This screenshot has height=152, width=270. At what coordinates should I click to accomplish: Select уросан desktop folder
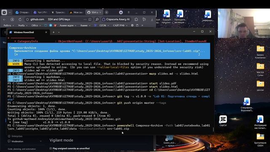click(x=260, y=86)
